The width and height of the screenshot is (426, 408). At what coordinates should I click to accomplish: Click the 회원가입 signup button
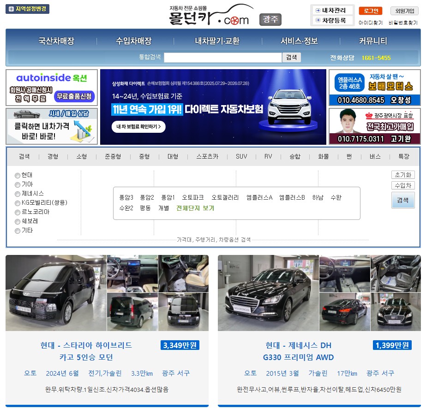pyautogui.click(x=404, y=11)
